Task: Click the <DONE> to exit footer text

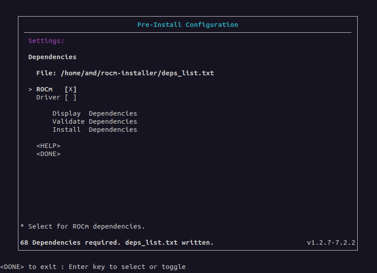Action: pyautogui.click(x=28, y=267)
